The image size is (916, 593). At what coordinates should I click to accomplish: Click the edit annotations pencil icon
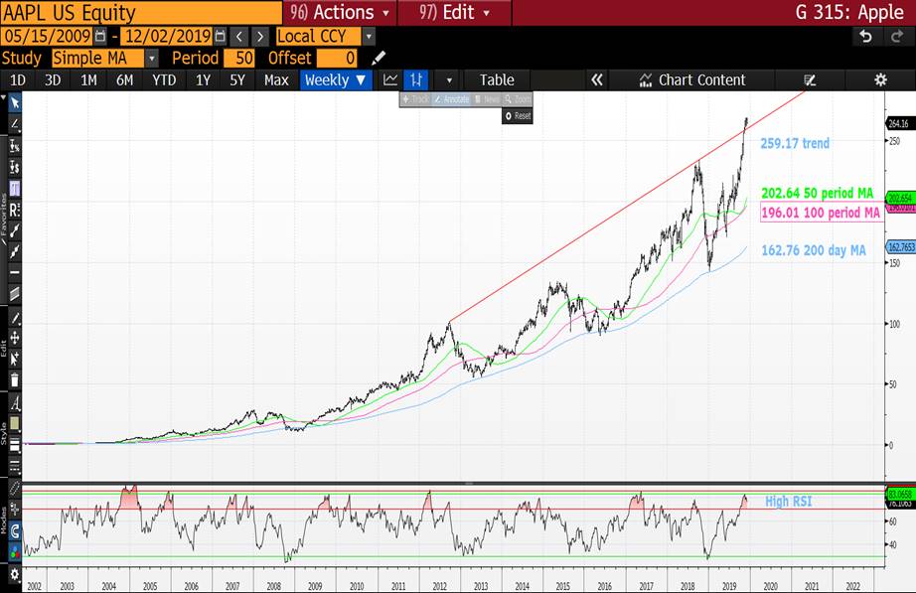click(810, 80)
